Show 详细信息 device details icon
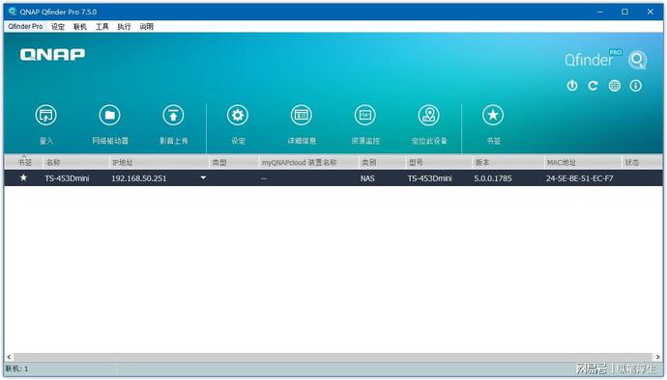 [x=302, y=115]
